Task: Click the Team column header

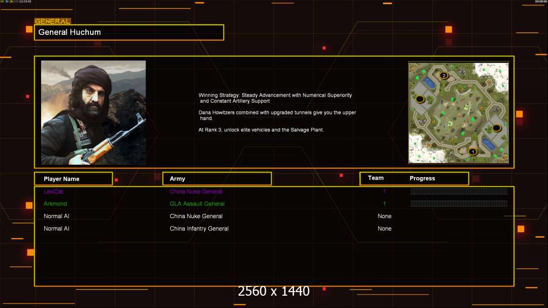Action: tap(376, 178)
